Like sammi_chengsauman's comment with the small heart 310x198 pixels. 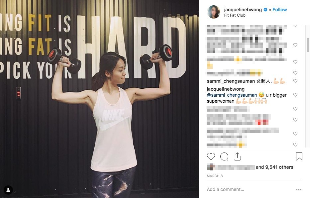tap(295, 81)
